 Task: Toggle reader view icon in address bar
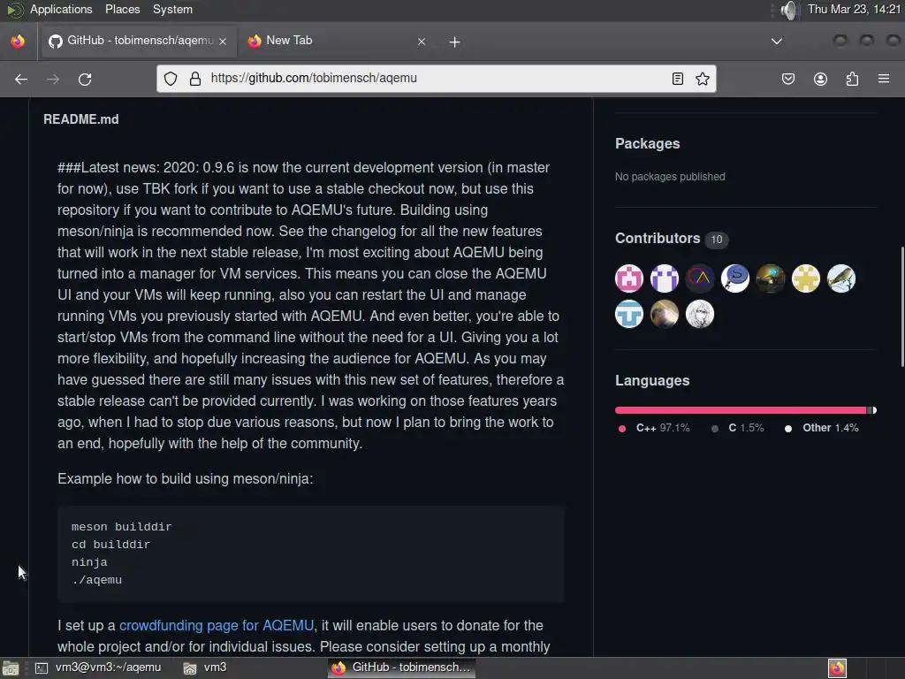click(x=678, y=79)
